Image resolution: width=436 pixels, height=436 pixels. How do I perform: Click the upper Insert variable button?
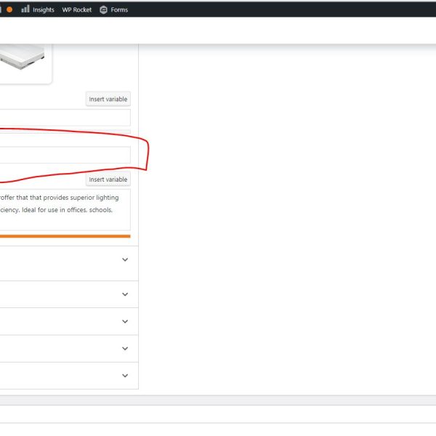(108, 99)
